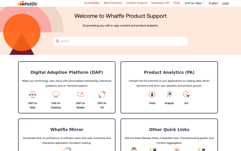The image size is (241, 151).
Task: Open Developer API in the top navigation
Action: [x=160, y=3]
